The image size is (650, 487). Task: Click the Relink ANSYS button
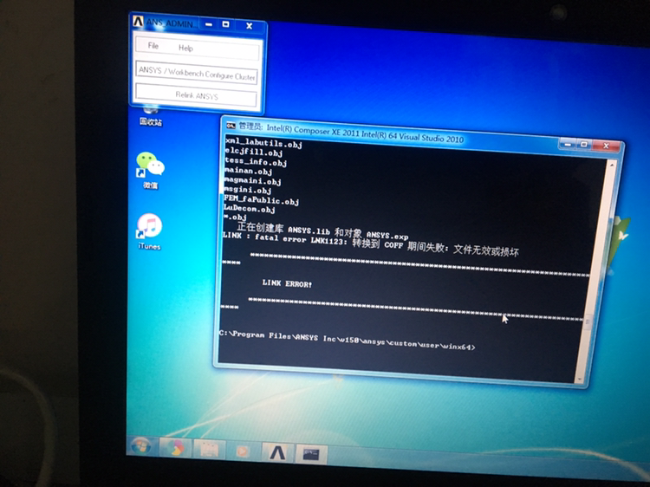[x=196, y=95]
